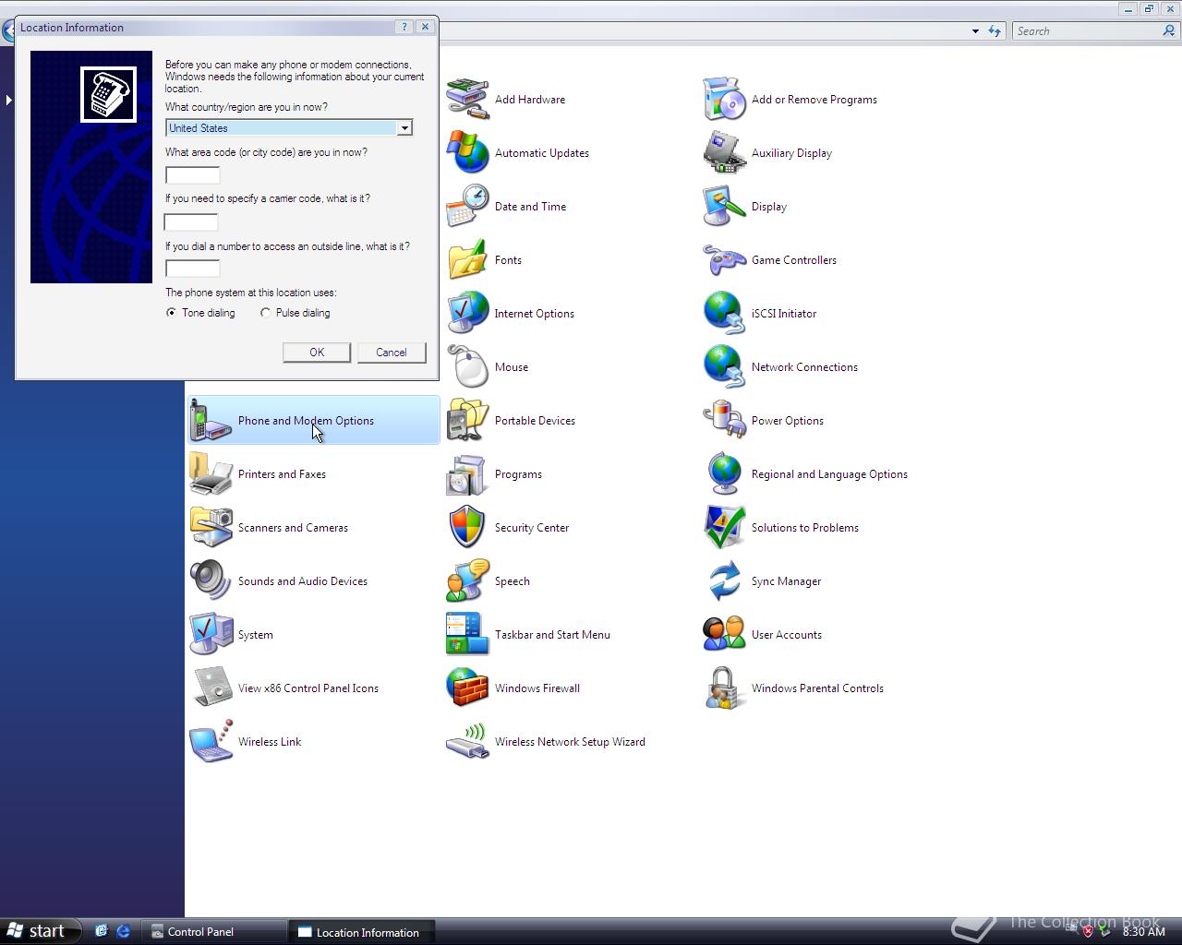Click the carrier code input field
Image resolution: width=1182 pixels, height=945 pixels.
(x=191, y=222)
